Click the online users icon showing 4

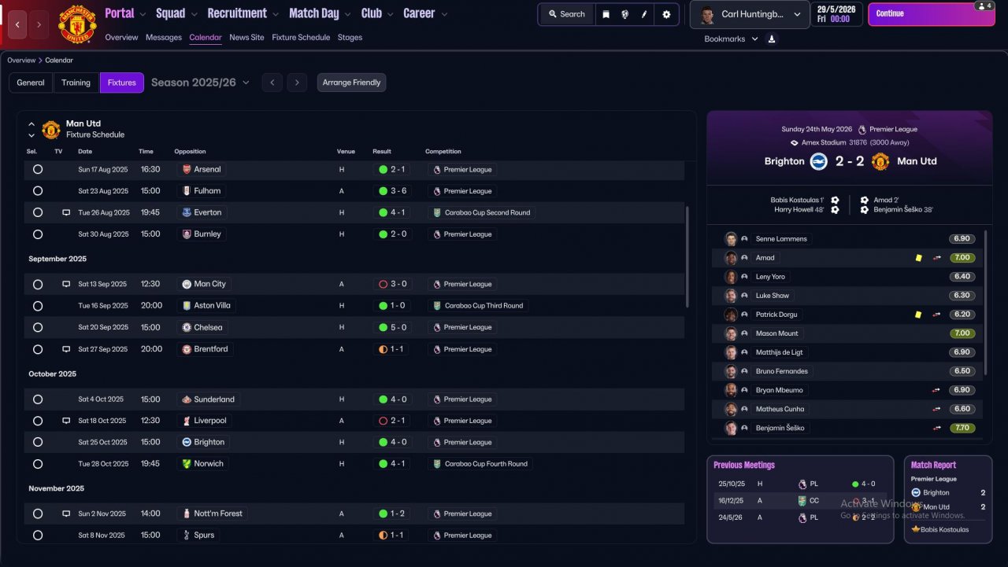coord(984,6)
